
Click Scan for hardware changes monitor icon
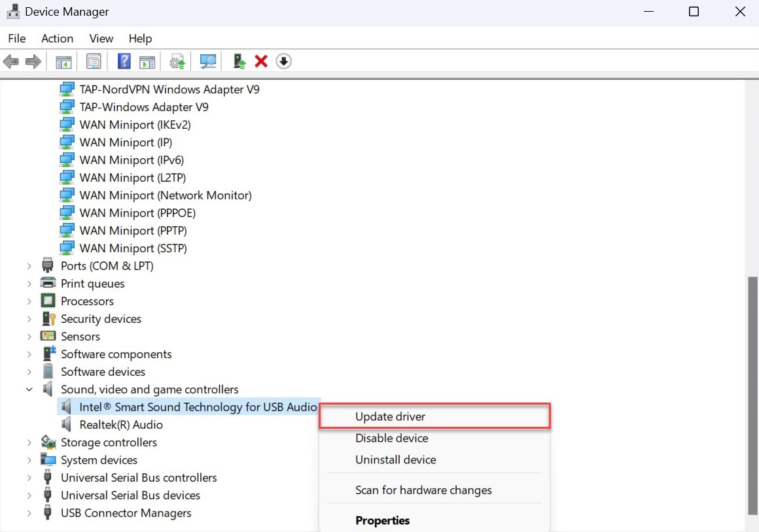point(208,61)
